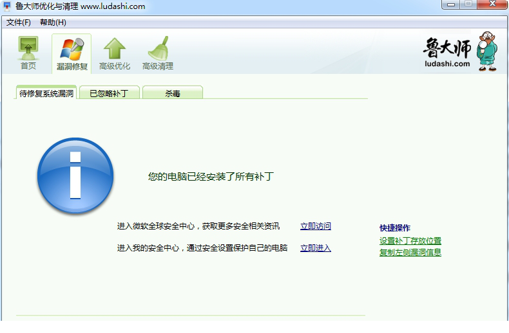
Task: Open the 高级优化 green arrow icon
Action: (115, 53)
